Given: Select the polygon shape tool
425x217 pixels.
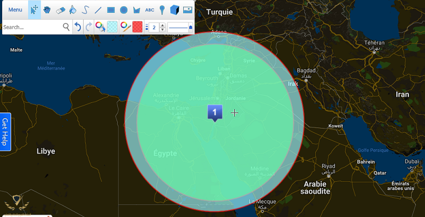Looking at the screenshot, I should (136, 10).
